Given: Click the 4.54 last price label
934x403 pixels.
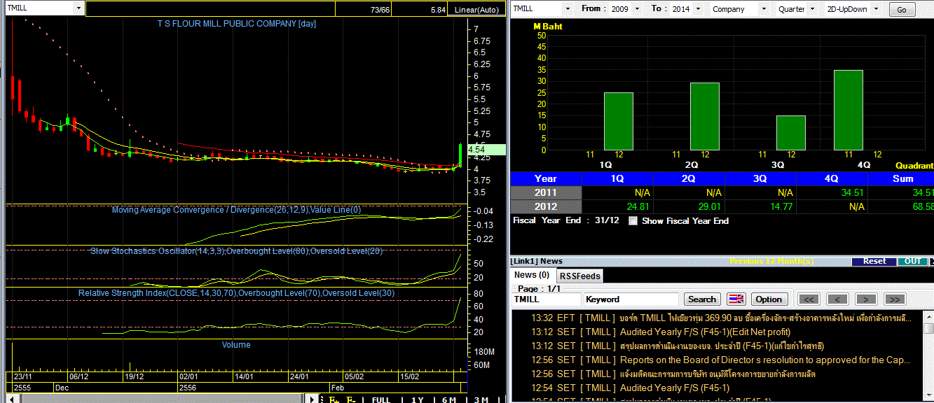Looking at the screenshot, I should [x=486, y=149].
